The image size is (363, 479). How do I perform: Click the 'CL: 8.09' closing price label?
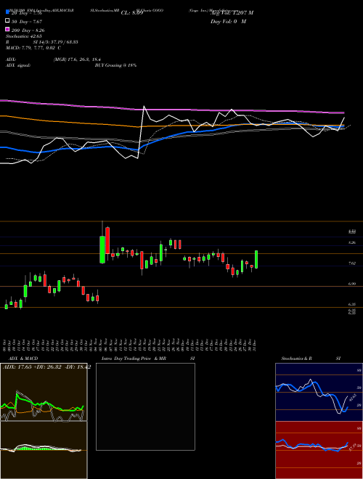(132, 13)
